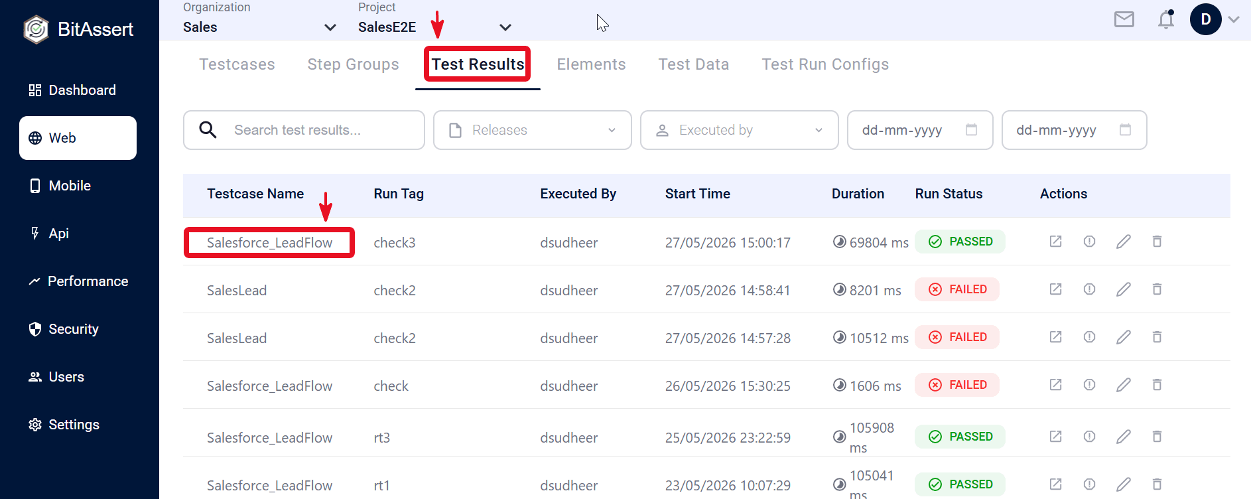Open the Test Run Configs tab
Image resolution: width=1251 pixels, height=499 pixels.
click(x=825, y=64)
